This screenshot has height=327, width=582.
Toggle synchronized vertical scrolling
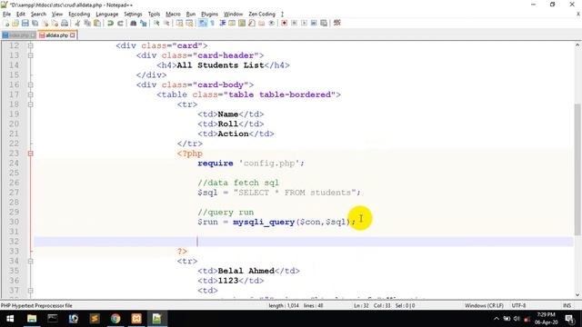point(180,23)
